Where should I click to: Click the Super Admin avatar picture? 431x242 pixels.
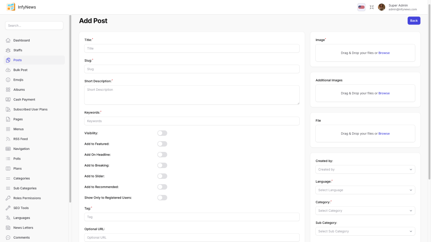[382, 7]
